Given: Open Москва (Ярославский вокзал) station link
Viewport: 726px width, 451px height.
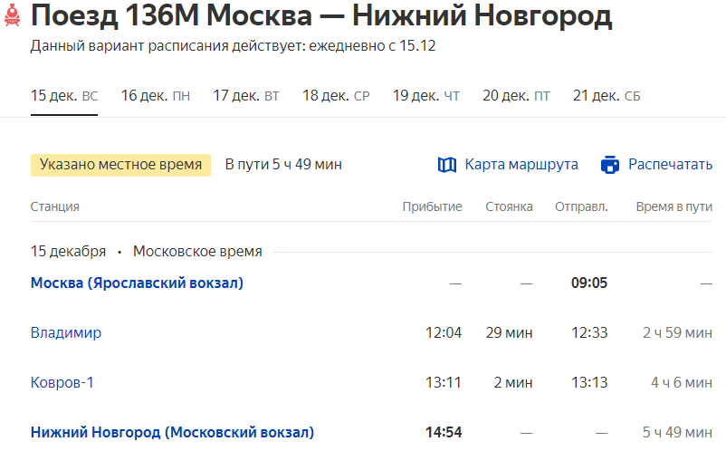Looking at the screenshot, I should (x=137, y=283).
